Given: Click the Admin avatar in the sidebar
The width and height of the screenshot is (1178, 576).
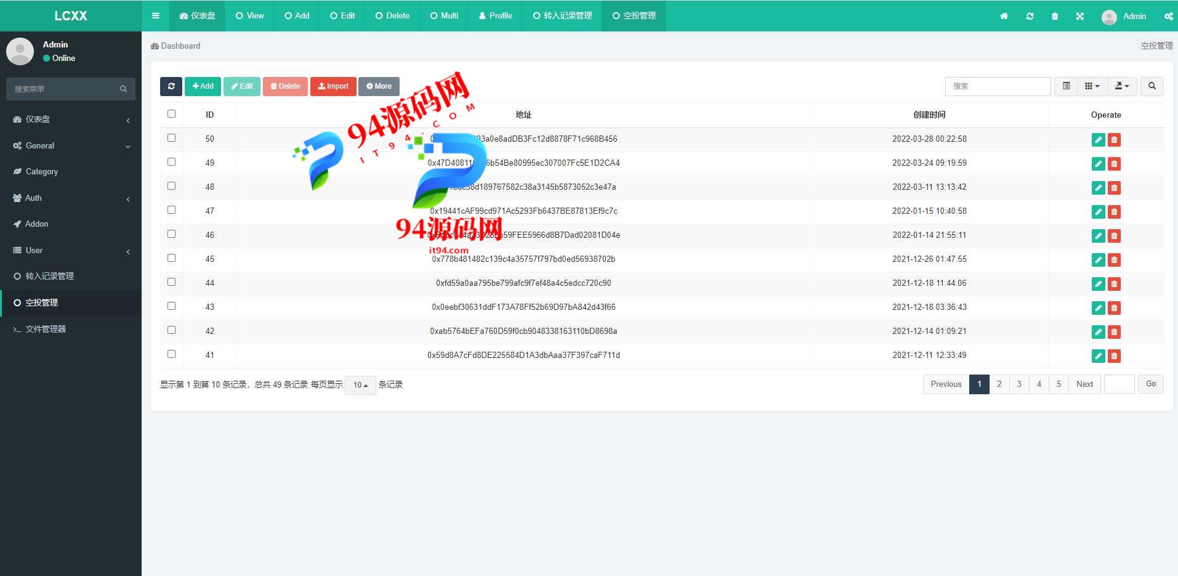Looking at the screenshot, I should [20, 51].
